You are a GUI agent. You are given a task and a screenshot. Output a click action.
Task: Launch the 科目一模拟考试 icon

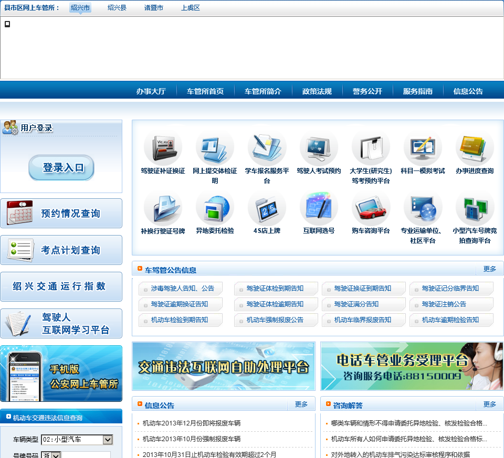pyautogui.click(x=423, y=148)
